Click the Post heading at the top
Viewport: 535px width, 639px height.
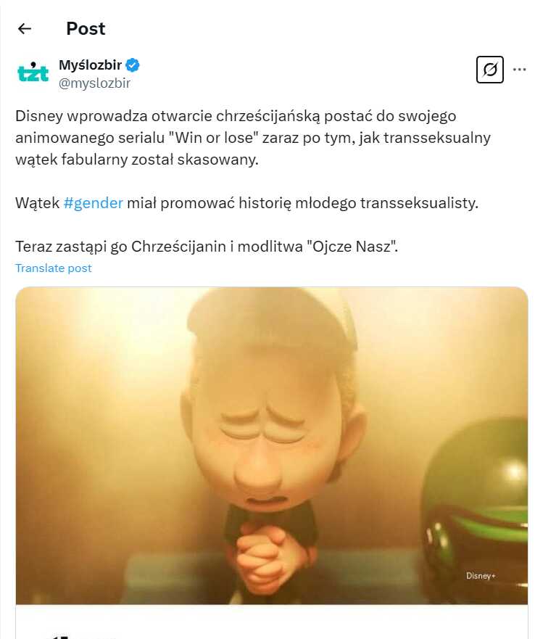tap(86, 28)
